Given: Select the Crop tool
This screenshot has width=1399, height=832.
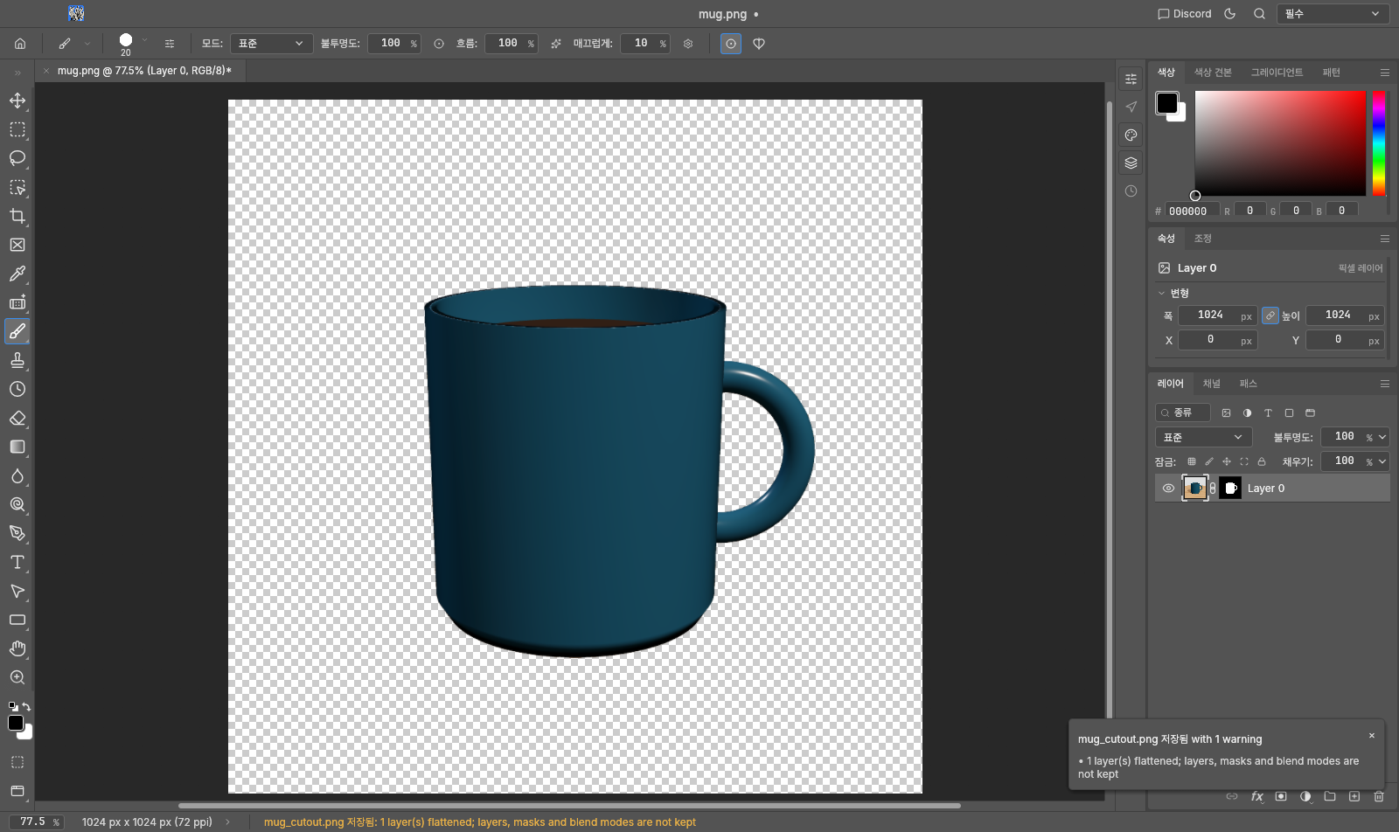Looking at the screenshot, I should coord(17,216).
